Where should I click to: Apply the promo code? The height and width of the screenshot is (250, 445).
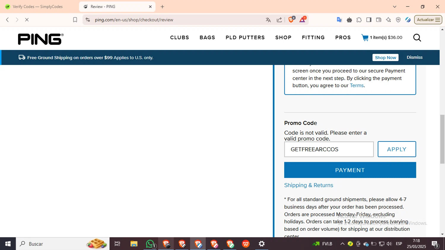tap(397, 149)
